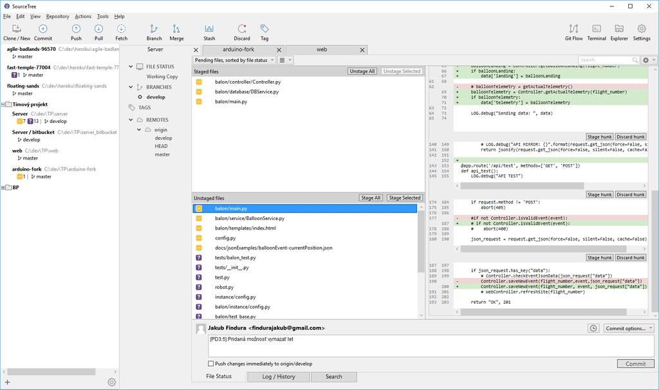This screenshot has width=659, height=390.
Task: Click the Stage All button
Action: click(371, 198)
